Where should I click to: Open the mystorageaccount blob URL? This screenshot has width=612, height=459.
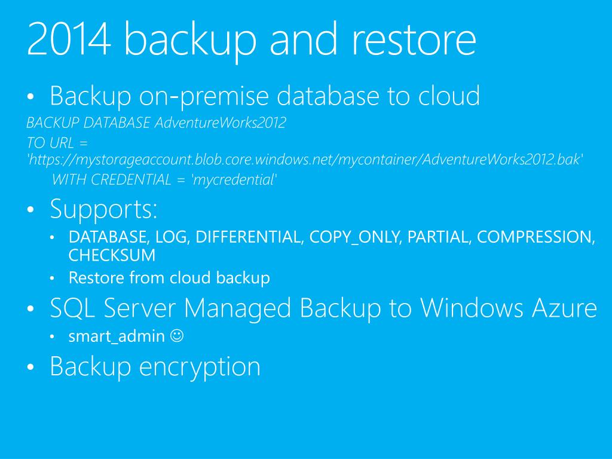point(305,160)
